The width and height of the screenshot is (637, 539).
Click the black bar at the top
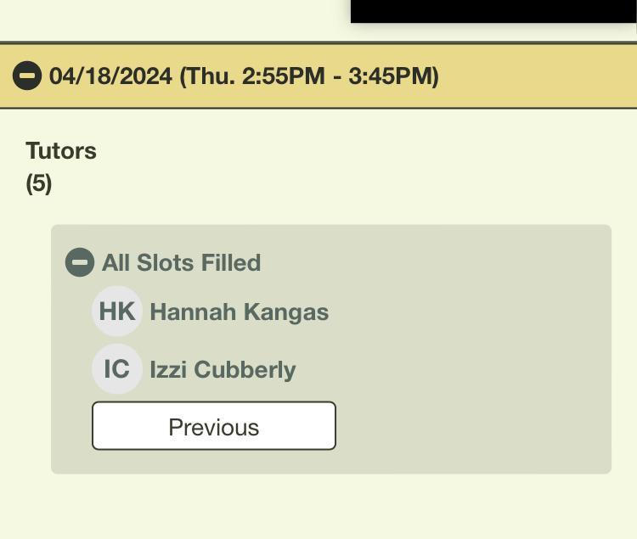coord(493,11)
